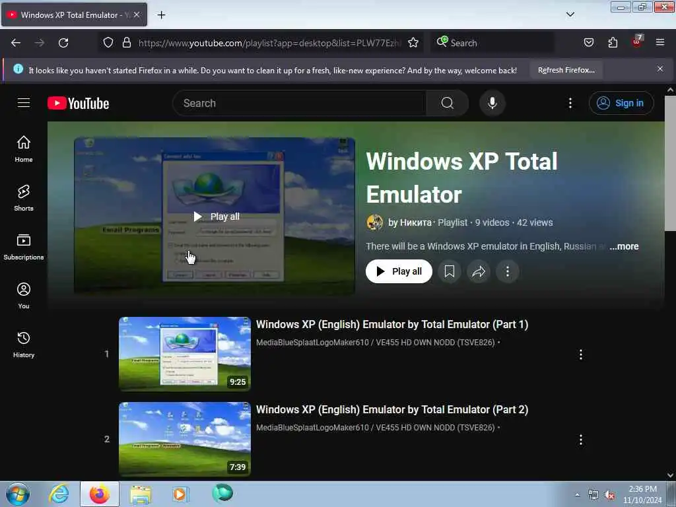Open the Firefox extensions puzzle icon
The height and width of the screenshot is (507, 676).
point(613,42)
